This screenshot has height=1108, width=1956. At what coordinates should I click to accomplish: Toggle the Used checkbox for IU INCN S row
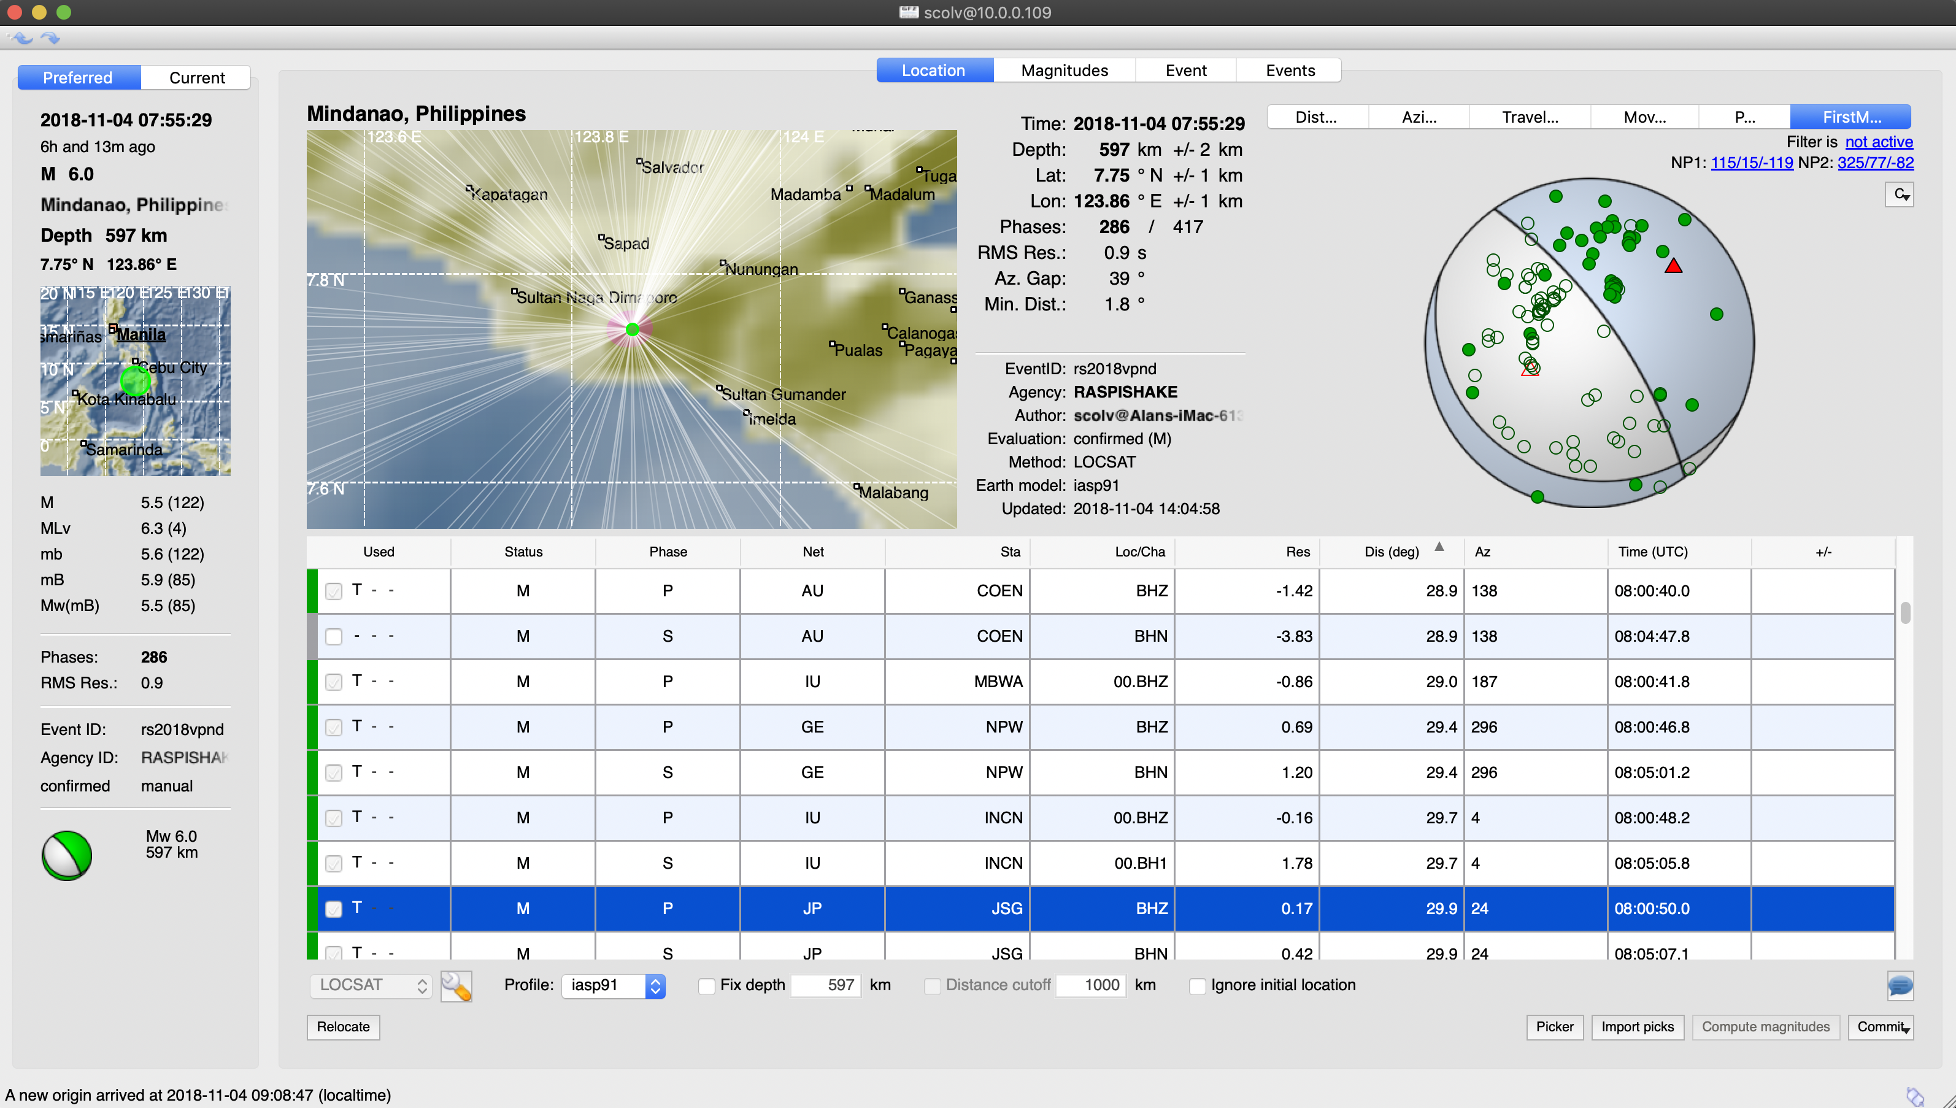(334, 864)
